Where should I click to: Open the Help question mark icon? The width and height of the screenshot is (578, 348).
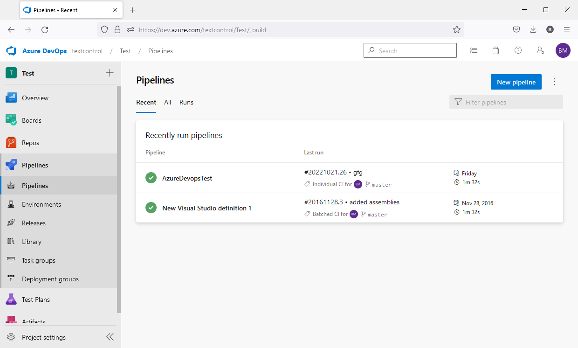[x=518, y=50]
